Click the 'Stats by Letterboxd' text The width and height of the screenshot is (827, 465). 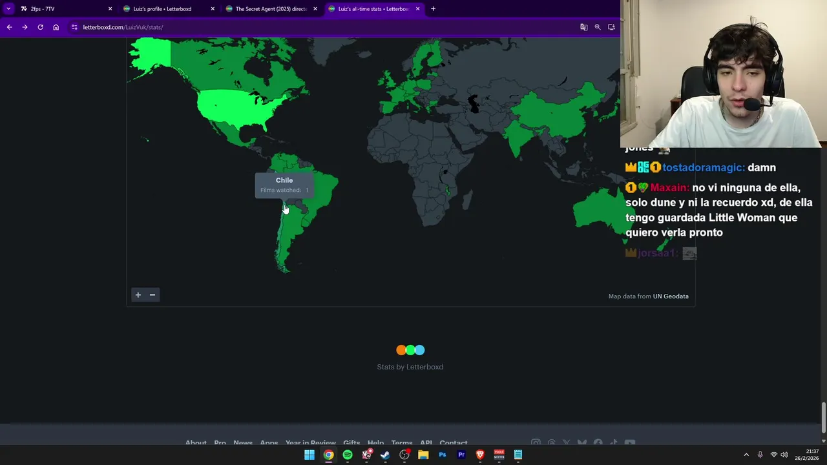(410, 367)
